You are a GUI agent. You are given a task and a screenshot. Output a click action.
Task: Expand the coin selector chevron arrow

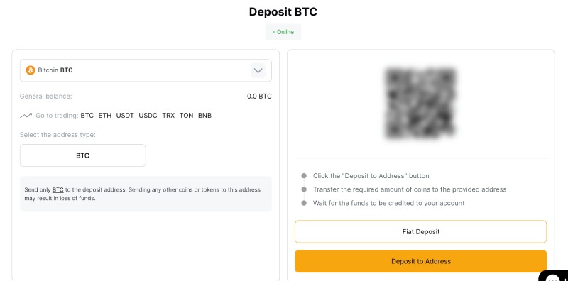[x=258, y=70]
